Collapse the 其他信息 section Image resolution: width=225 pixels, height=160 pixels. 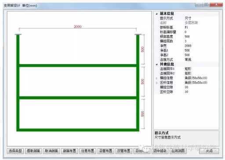point(156,64)
